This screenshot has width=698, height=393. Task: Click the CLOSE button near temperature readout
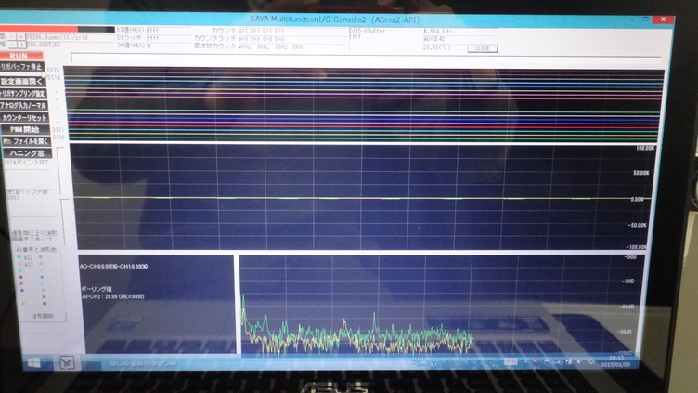click(482, 47)
